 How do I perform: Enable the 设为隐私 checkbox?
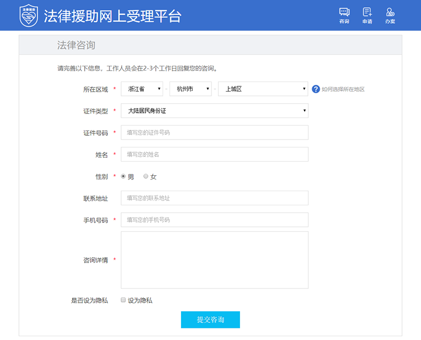tap(123, 300)
